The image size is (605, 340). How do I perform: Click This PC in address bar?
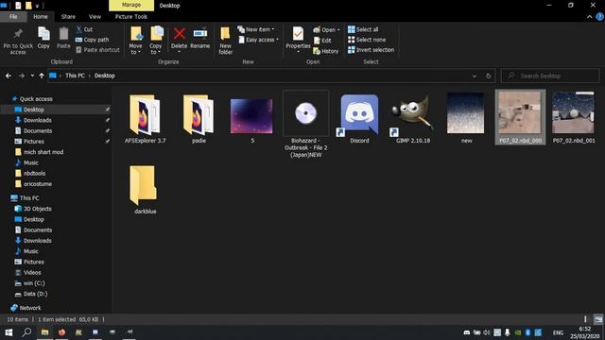click(75, 76)
